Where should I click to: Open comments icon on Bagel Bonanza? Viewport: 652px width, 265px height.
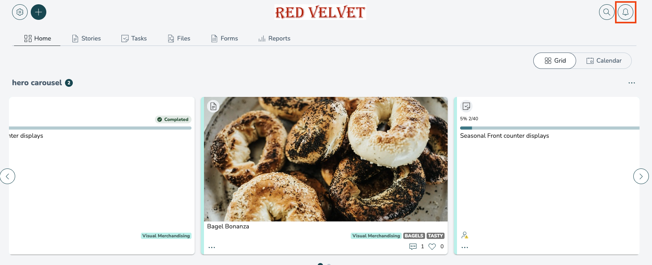point(413,246)
